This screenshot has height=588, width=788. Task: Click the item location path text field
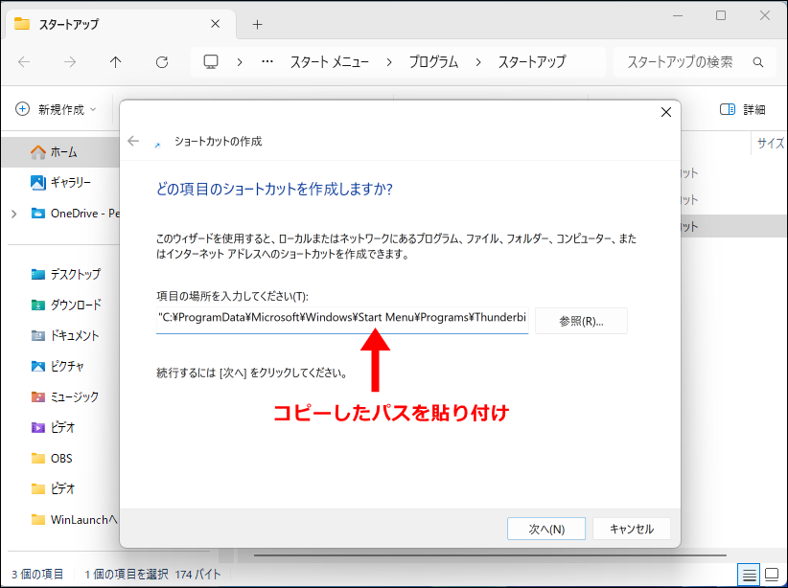click(x=341, y=319)
